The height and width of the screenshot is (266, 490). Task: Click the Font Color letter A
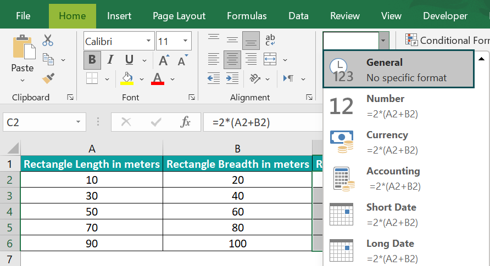[x=158, y=78]
